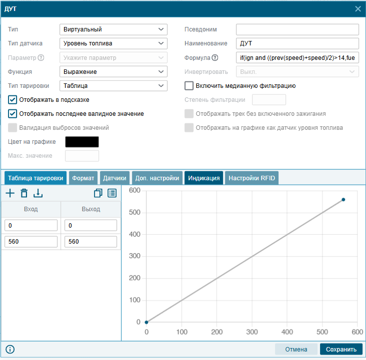The height and width of the screenshot is (360, 366).
Task: Click the trash icon in calibration table
Action: [24, 193]
